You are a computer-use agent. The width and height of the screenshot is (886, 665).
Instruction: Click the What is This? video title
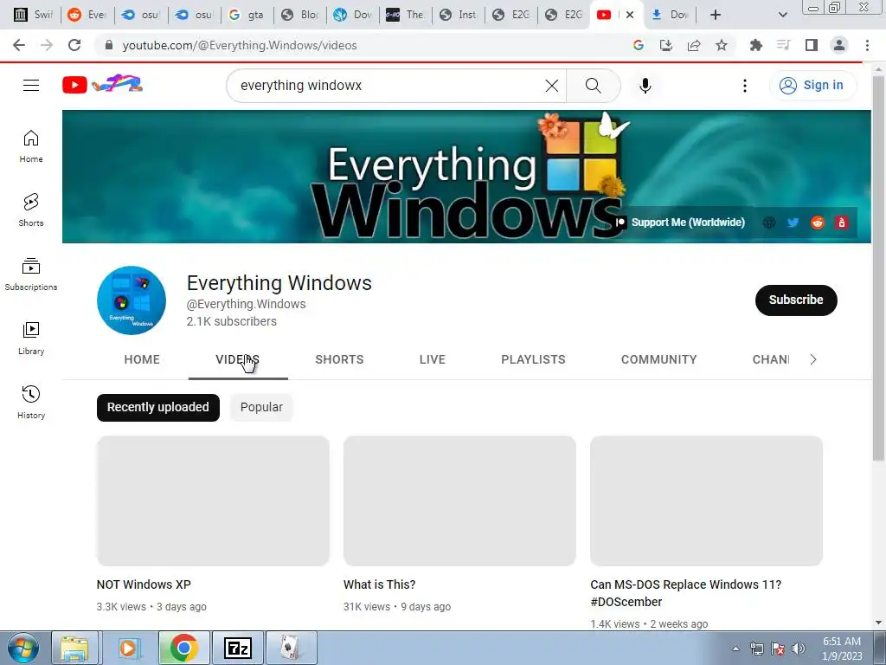point(379,584)
